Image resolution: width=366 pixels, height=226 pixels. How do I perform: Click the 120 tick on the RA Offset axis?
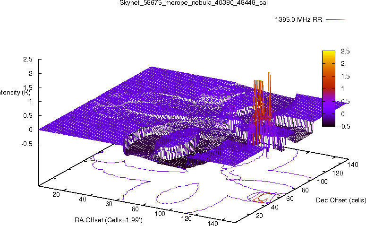[186, 218]
